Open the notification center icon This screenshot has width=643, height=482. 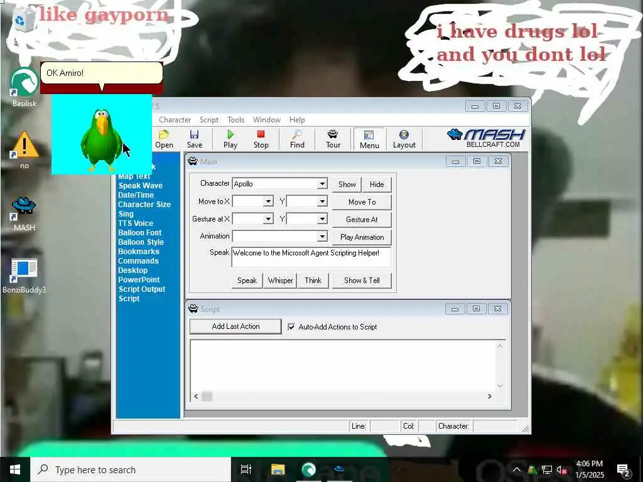click(x=623, y=469)
